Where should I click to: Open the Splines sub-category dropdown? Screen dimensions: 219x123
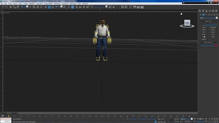tap(208, 18)
